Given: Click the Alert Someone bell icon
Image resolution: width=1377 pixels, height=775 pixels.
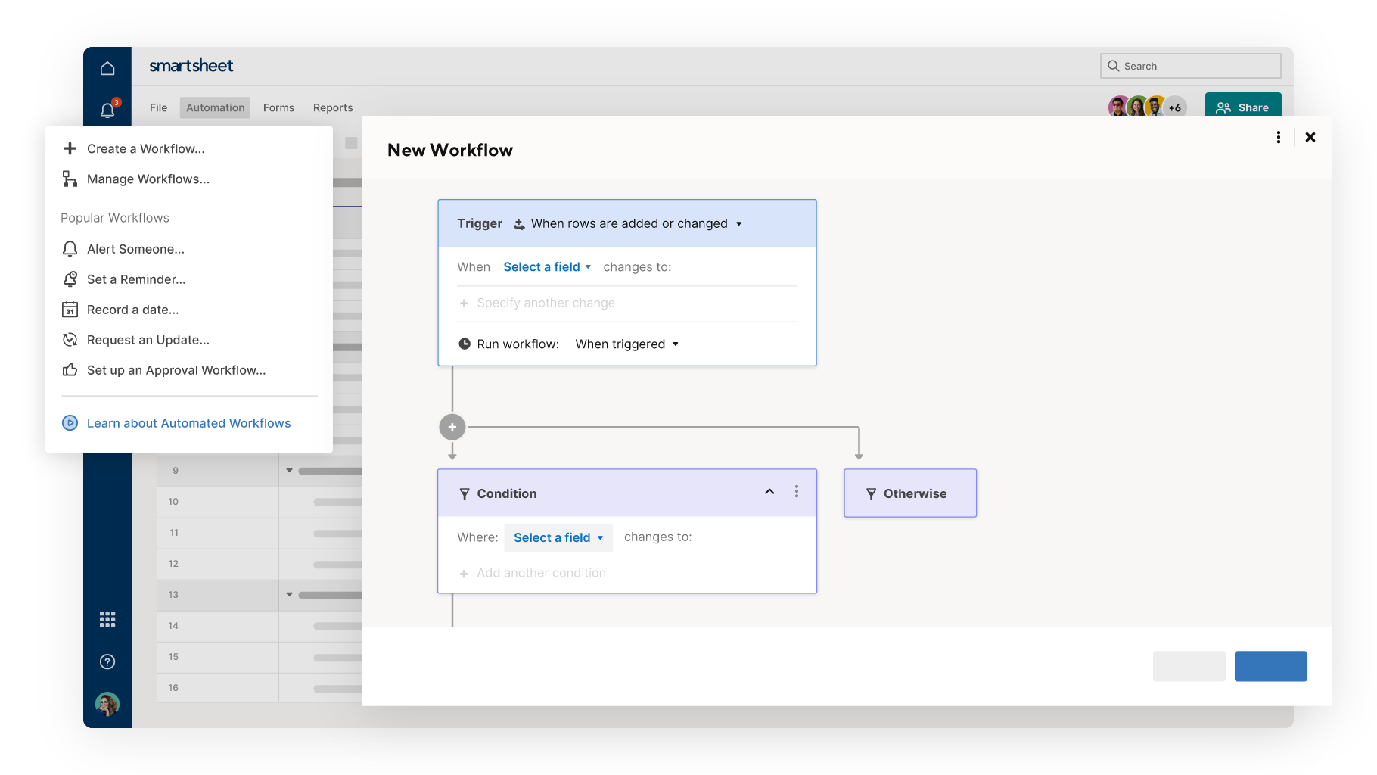Looking at the screenshot, I should coord(70,248).
